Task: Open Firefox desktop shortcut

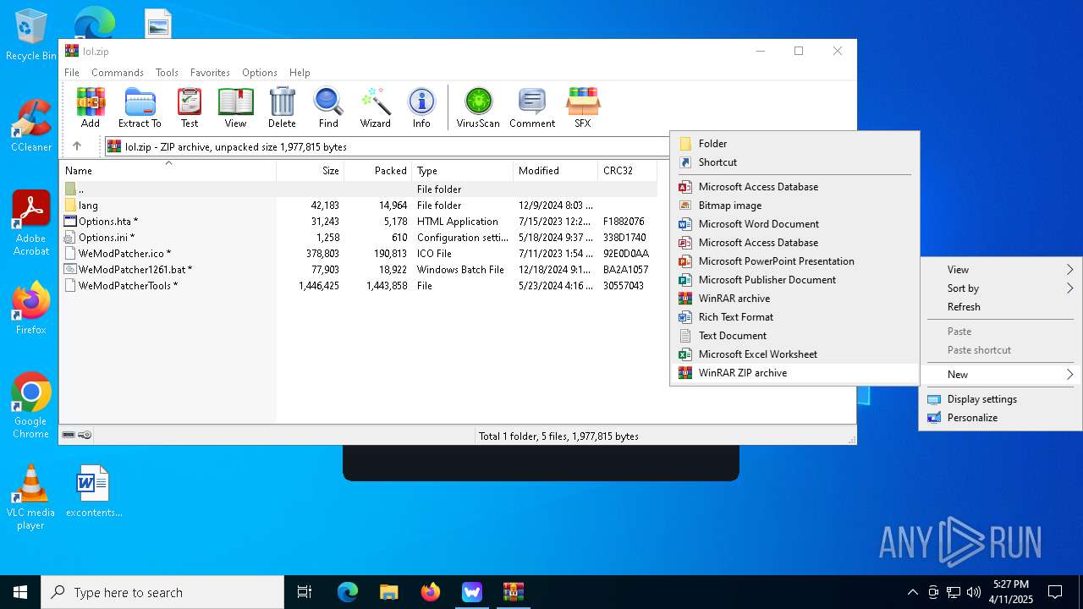Action: click(x=30, y=308)
